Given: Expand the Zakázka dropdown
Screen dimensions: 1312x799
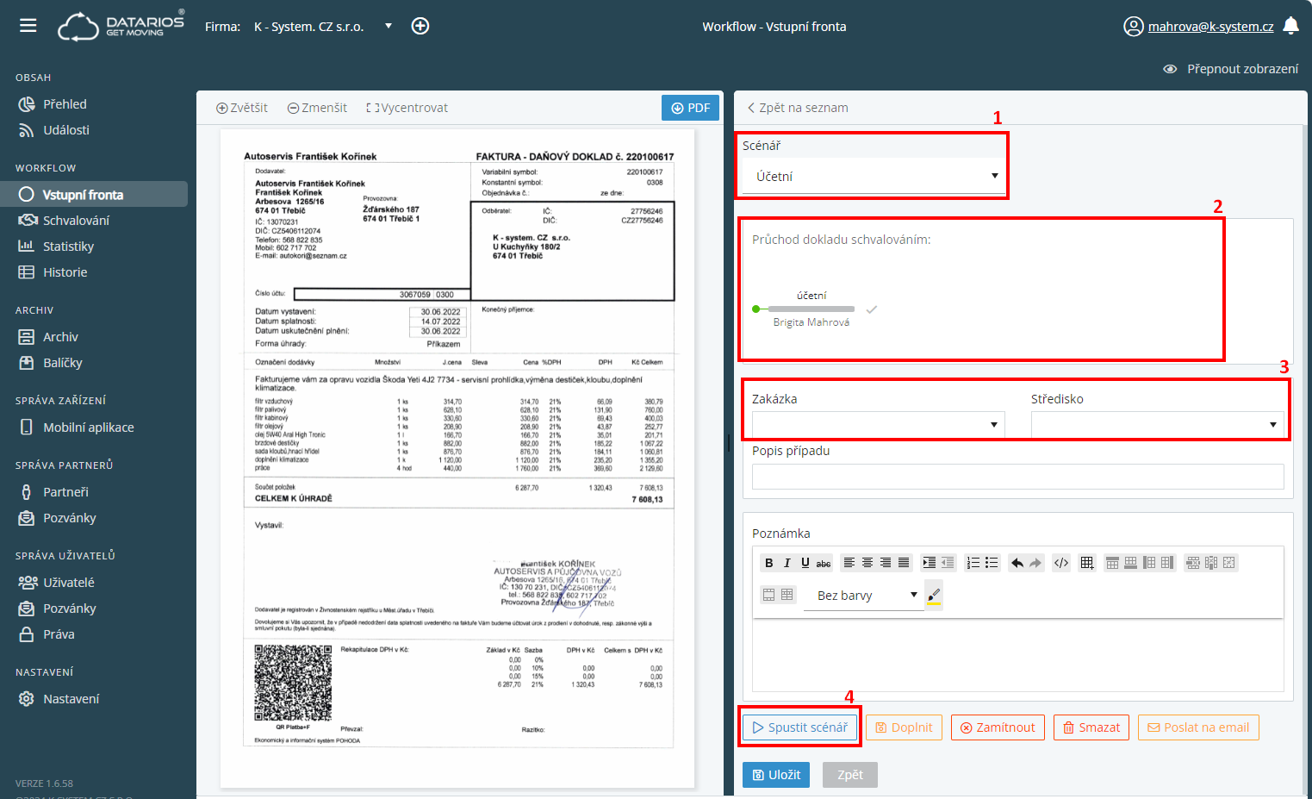Looking at the screenshot, I should pos(878,424).
